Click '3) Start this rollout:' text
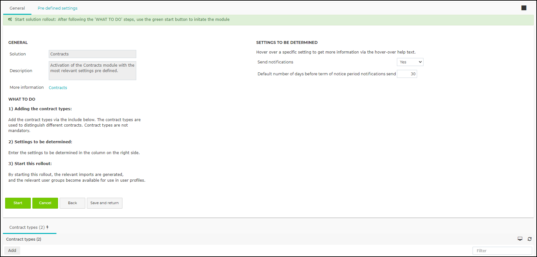Image resolution: width=537 pixels, height=257 pixels. (30, 164)
